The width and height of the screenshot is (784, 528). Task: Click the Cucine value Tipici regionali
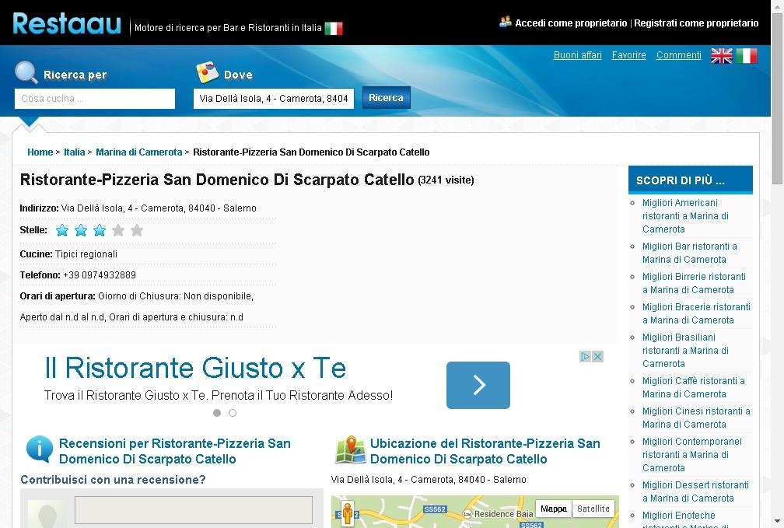(86, 254)
